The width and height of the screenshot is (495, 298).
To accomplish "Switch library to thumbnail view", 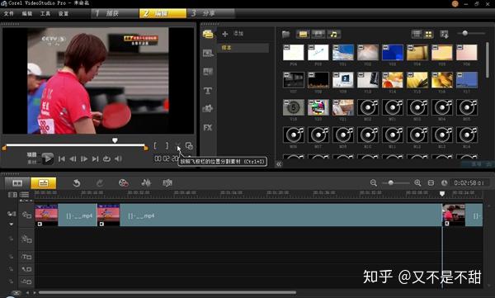I will (x=428, y=34).
